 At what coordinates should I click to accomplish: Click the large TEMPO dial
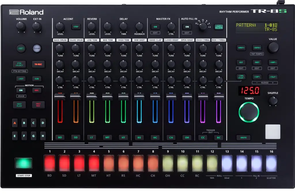tap(249, 112)
